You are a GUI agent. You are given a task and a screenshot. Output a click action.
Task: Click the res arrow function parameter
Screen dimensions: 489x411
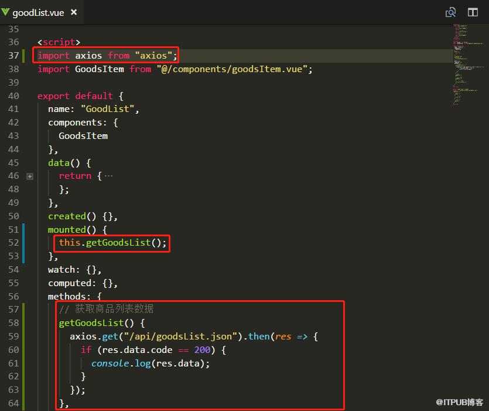(x=283, y=337)
